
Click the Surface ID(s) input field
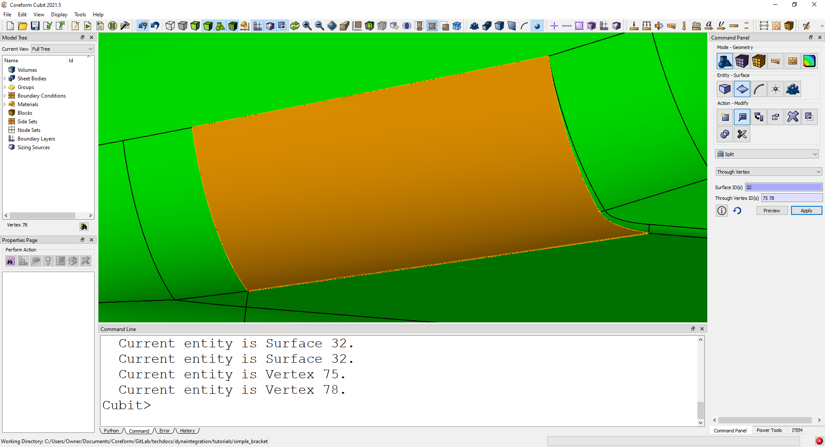coord(783,187)
